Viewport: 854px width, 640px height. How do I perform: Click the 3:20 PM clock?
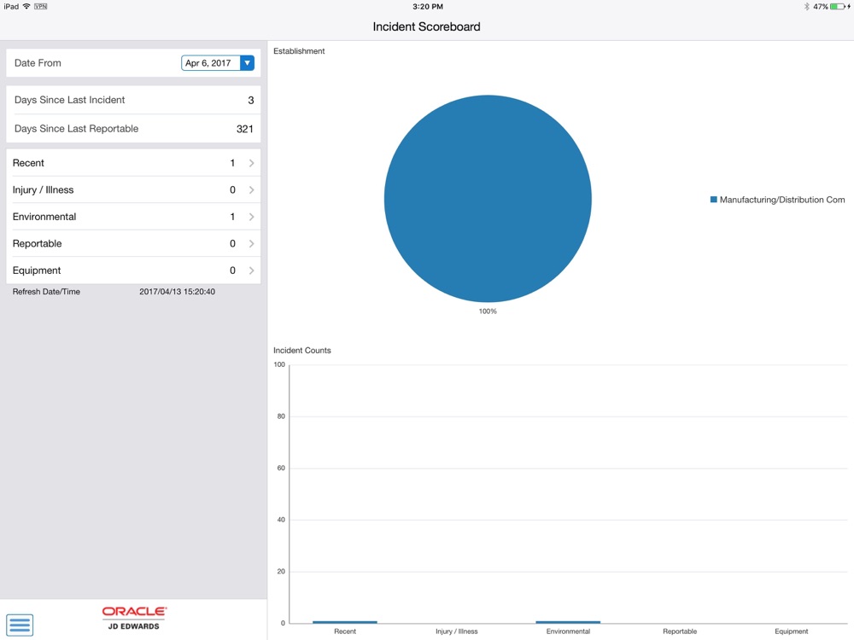(x=428, y=7)
